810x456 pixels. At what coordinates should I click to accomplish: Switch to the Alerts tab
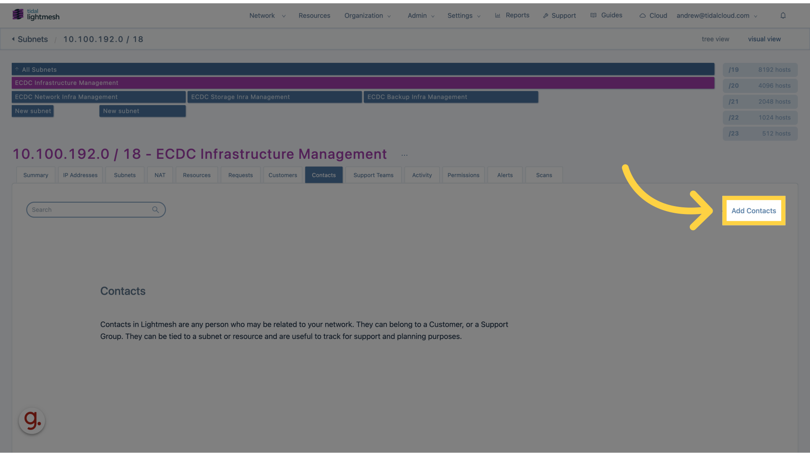[x=505, y=175]
